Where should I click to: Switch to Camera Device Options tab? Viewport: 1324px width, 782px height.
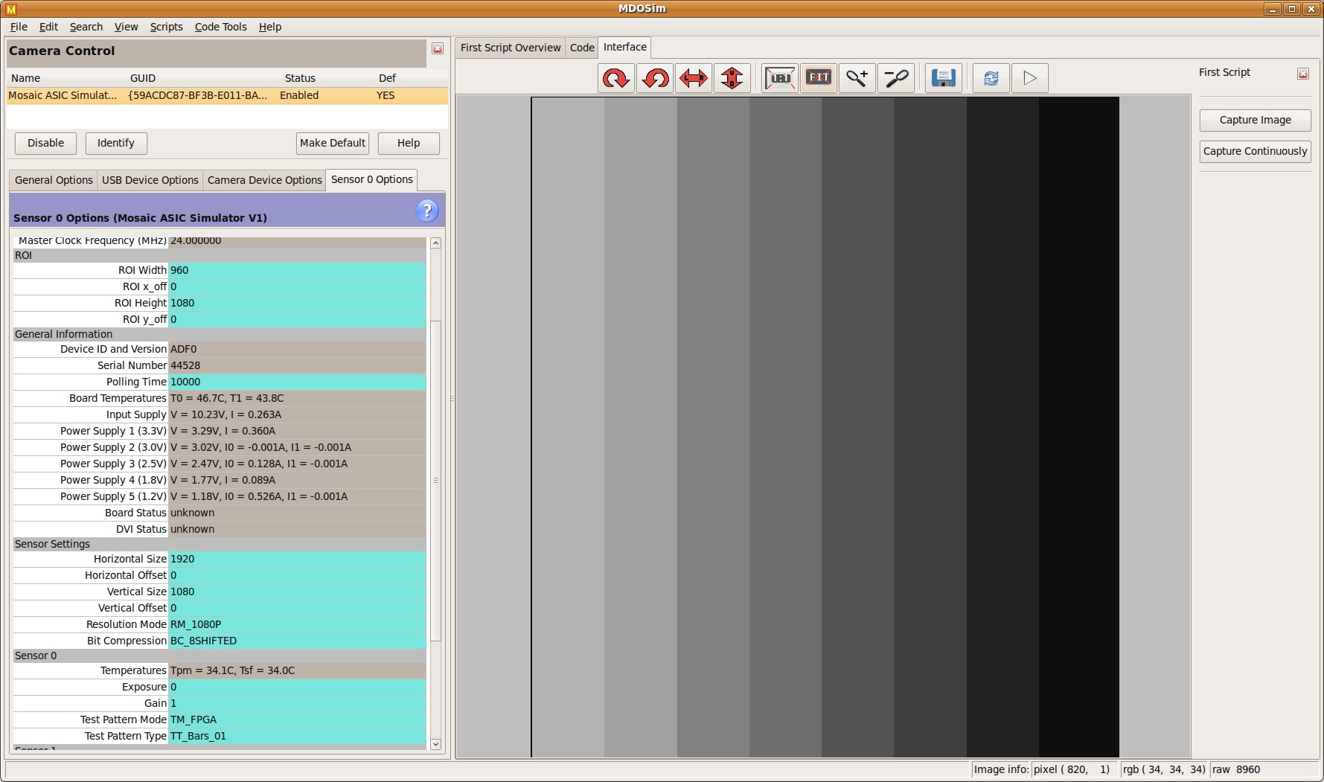click(x=265, y=180)
